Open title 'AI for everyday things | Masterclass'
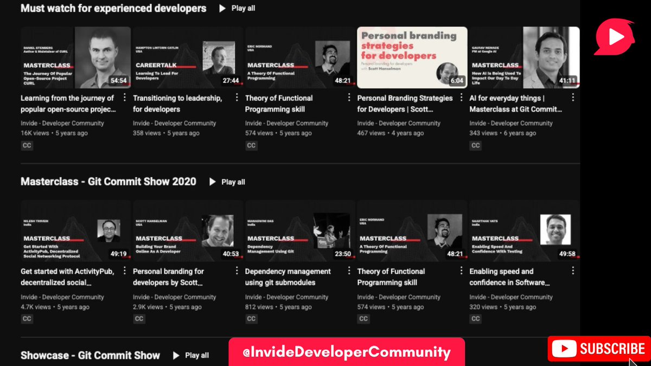651x366 pixels. (516, 104)
